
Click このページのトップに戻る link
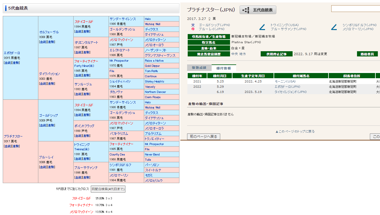(x=295, y=131)
